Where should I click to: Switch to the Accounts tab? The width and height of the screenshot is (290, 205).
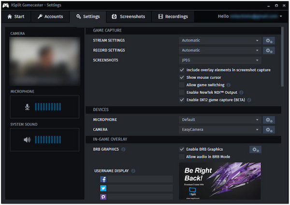click(50, 16)
